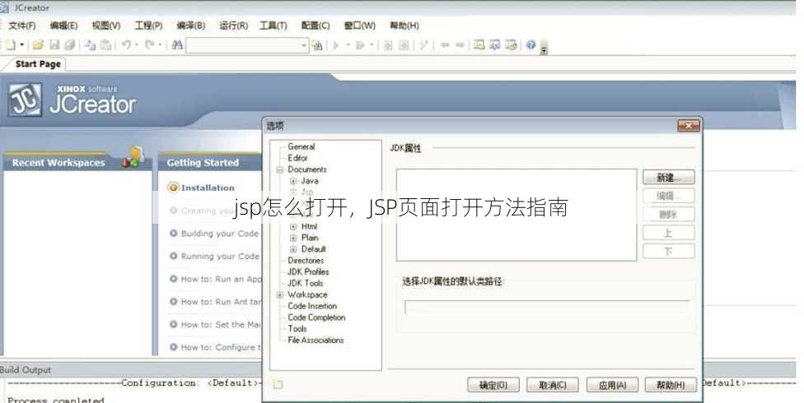804x403 pixels.
Task: Click the Copy toolbar icon
Action: point(91,45)
